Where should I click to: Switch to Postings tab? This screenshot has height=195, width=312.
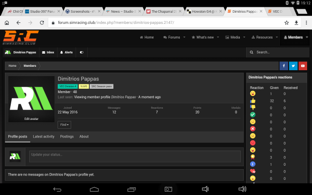coord(67,136)
